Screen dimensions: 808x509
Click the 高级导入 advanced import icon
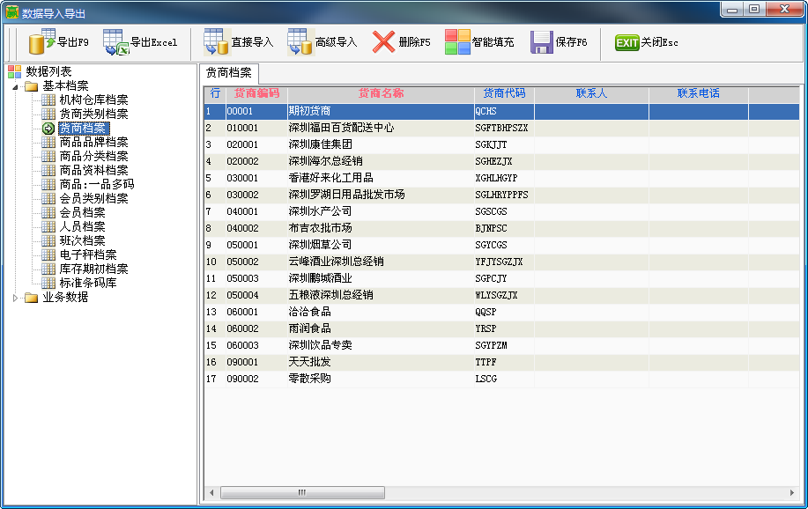[x=300, y=42]
